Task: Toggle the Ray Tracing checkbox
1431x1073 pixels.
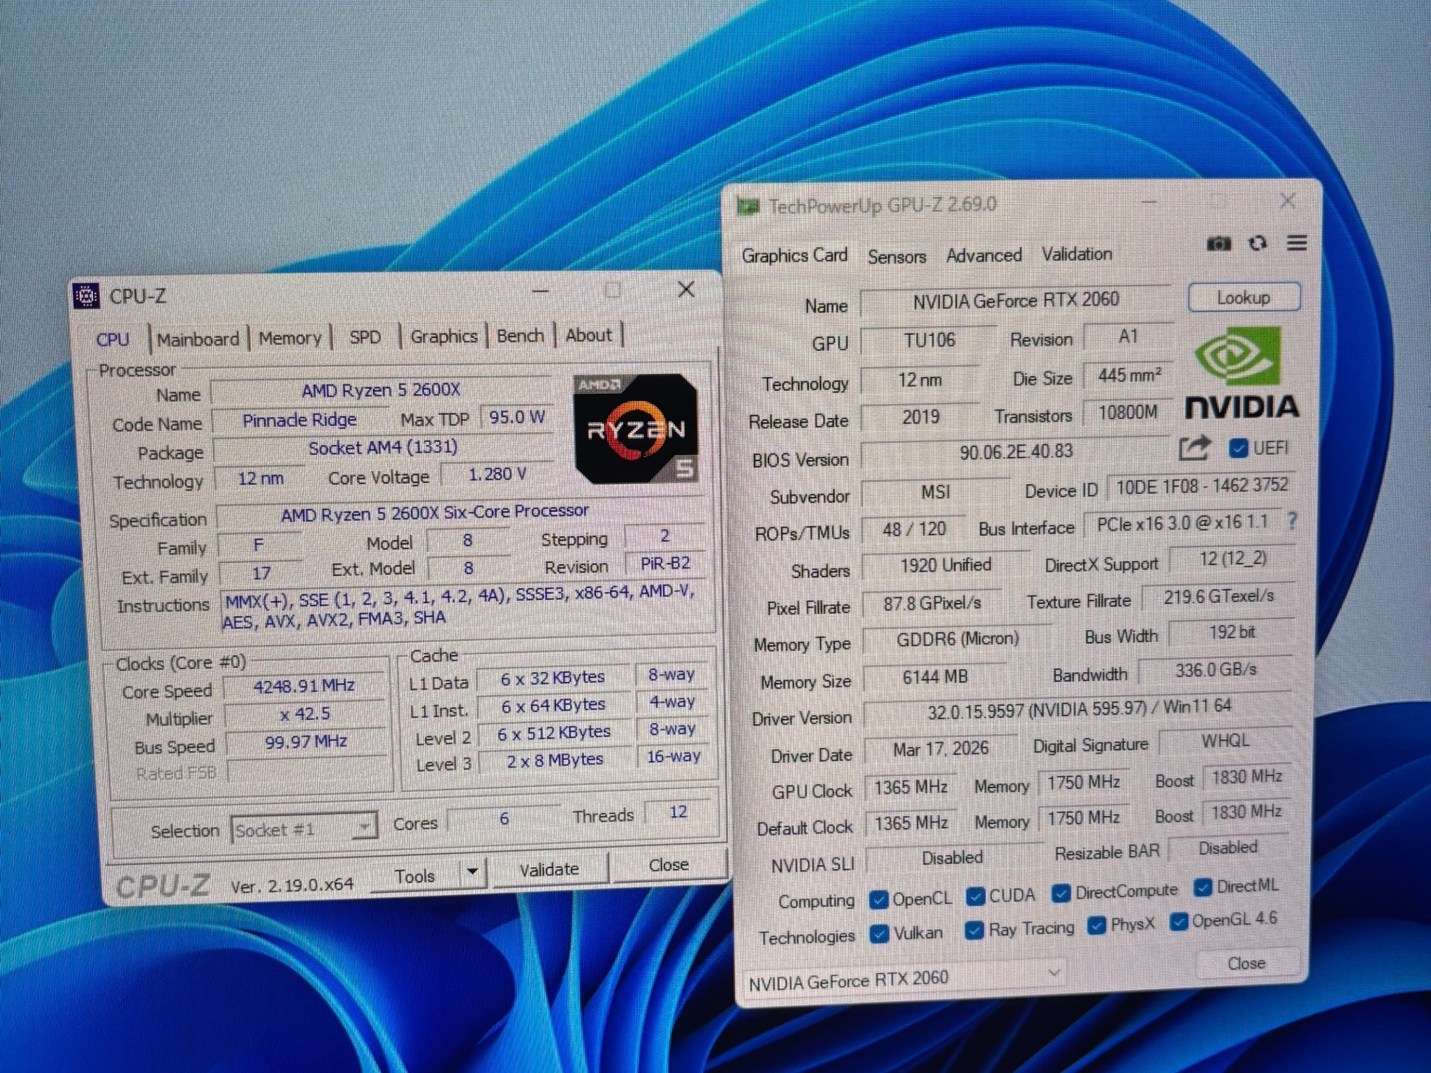Action: coord(974,930)
